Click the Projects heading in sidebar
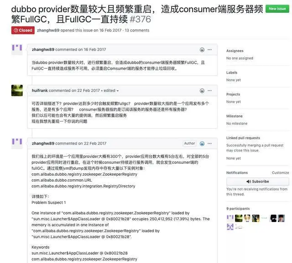292x263 pixels. click(233, 94)
